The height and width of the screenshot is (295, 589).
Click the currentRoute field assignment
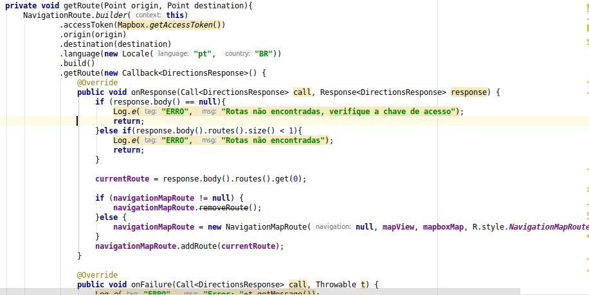(122, 179)
